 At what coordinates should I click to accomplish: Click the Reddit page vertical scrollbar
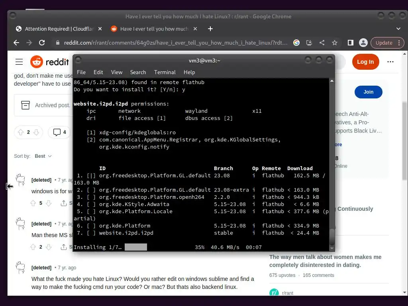tap(405, 141)
